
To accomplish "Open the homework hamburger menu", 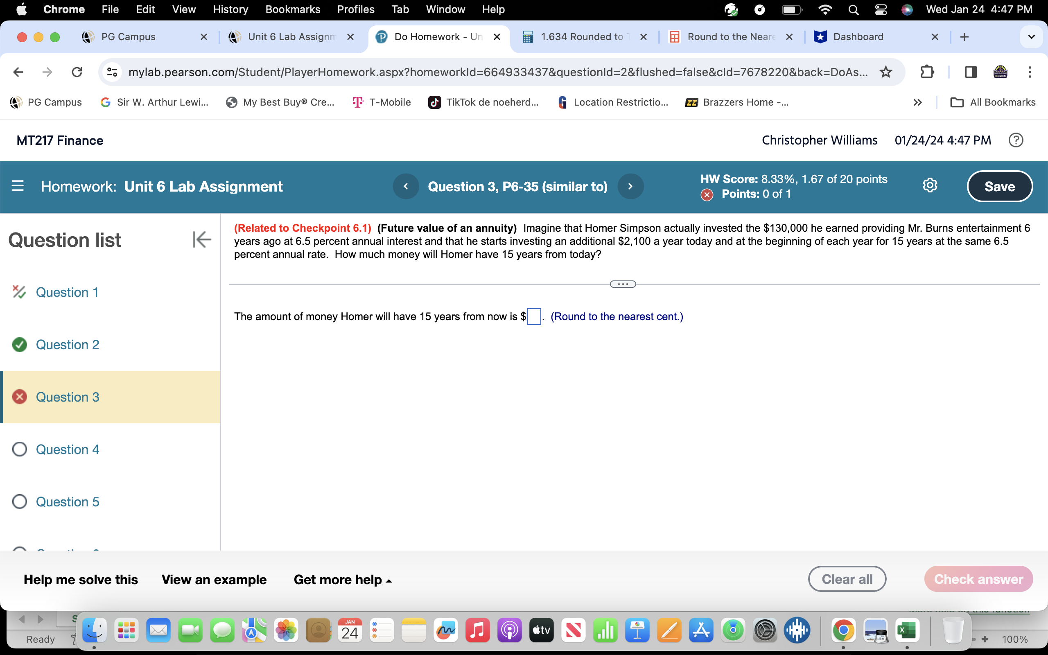I will (17, 186).
